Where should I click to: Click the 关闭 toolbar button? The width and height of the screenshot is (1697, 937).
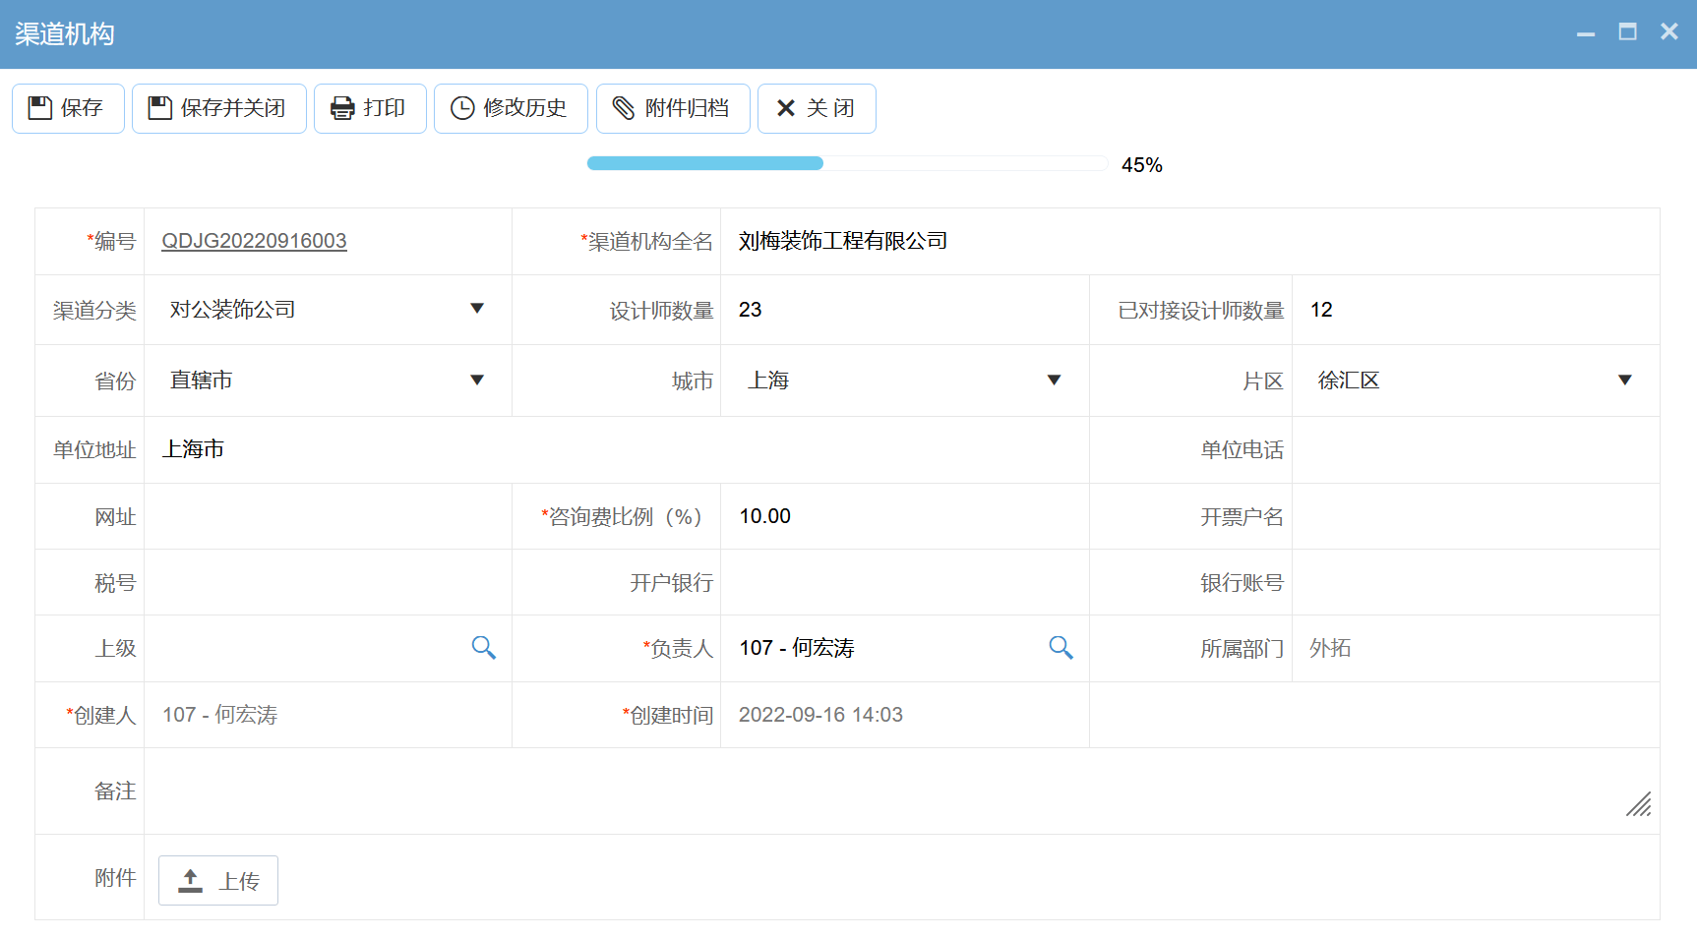point(816,108)
